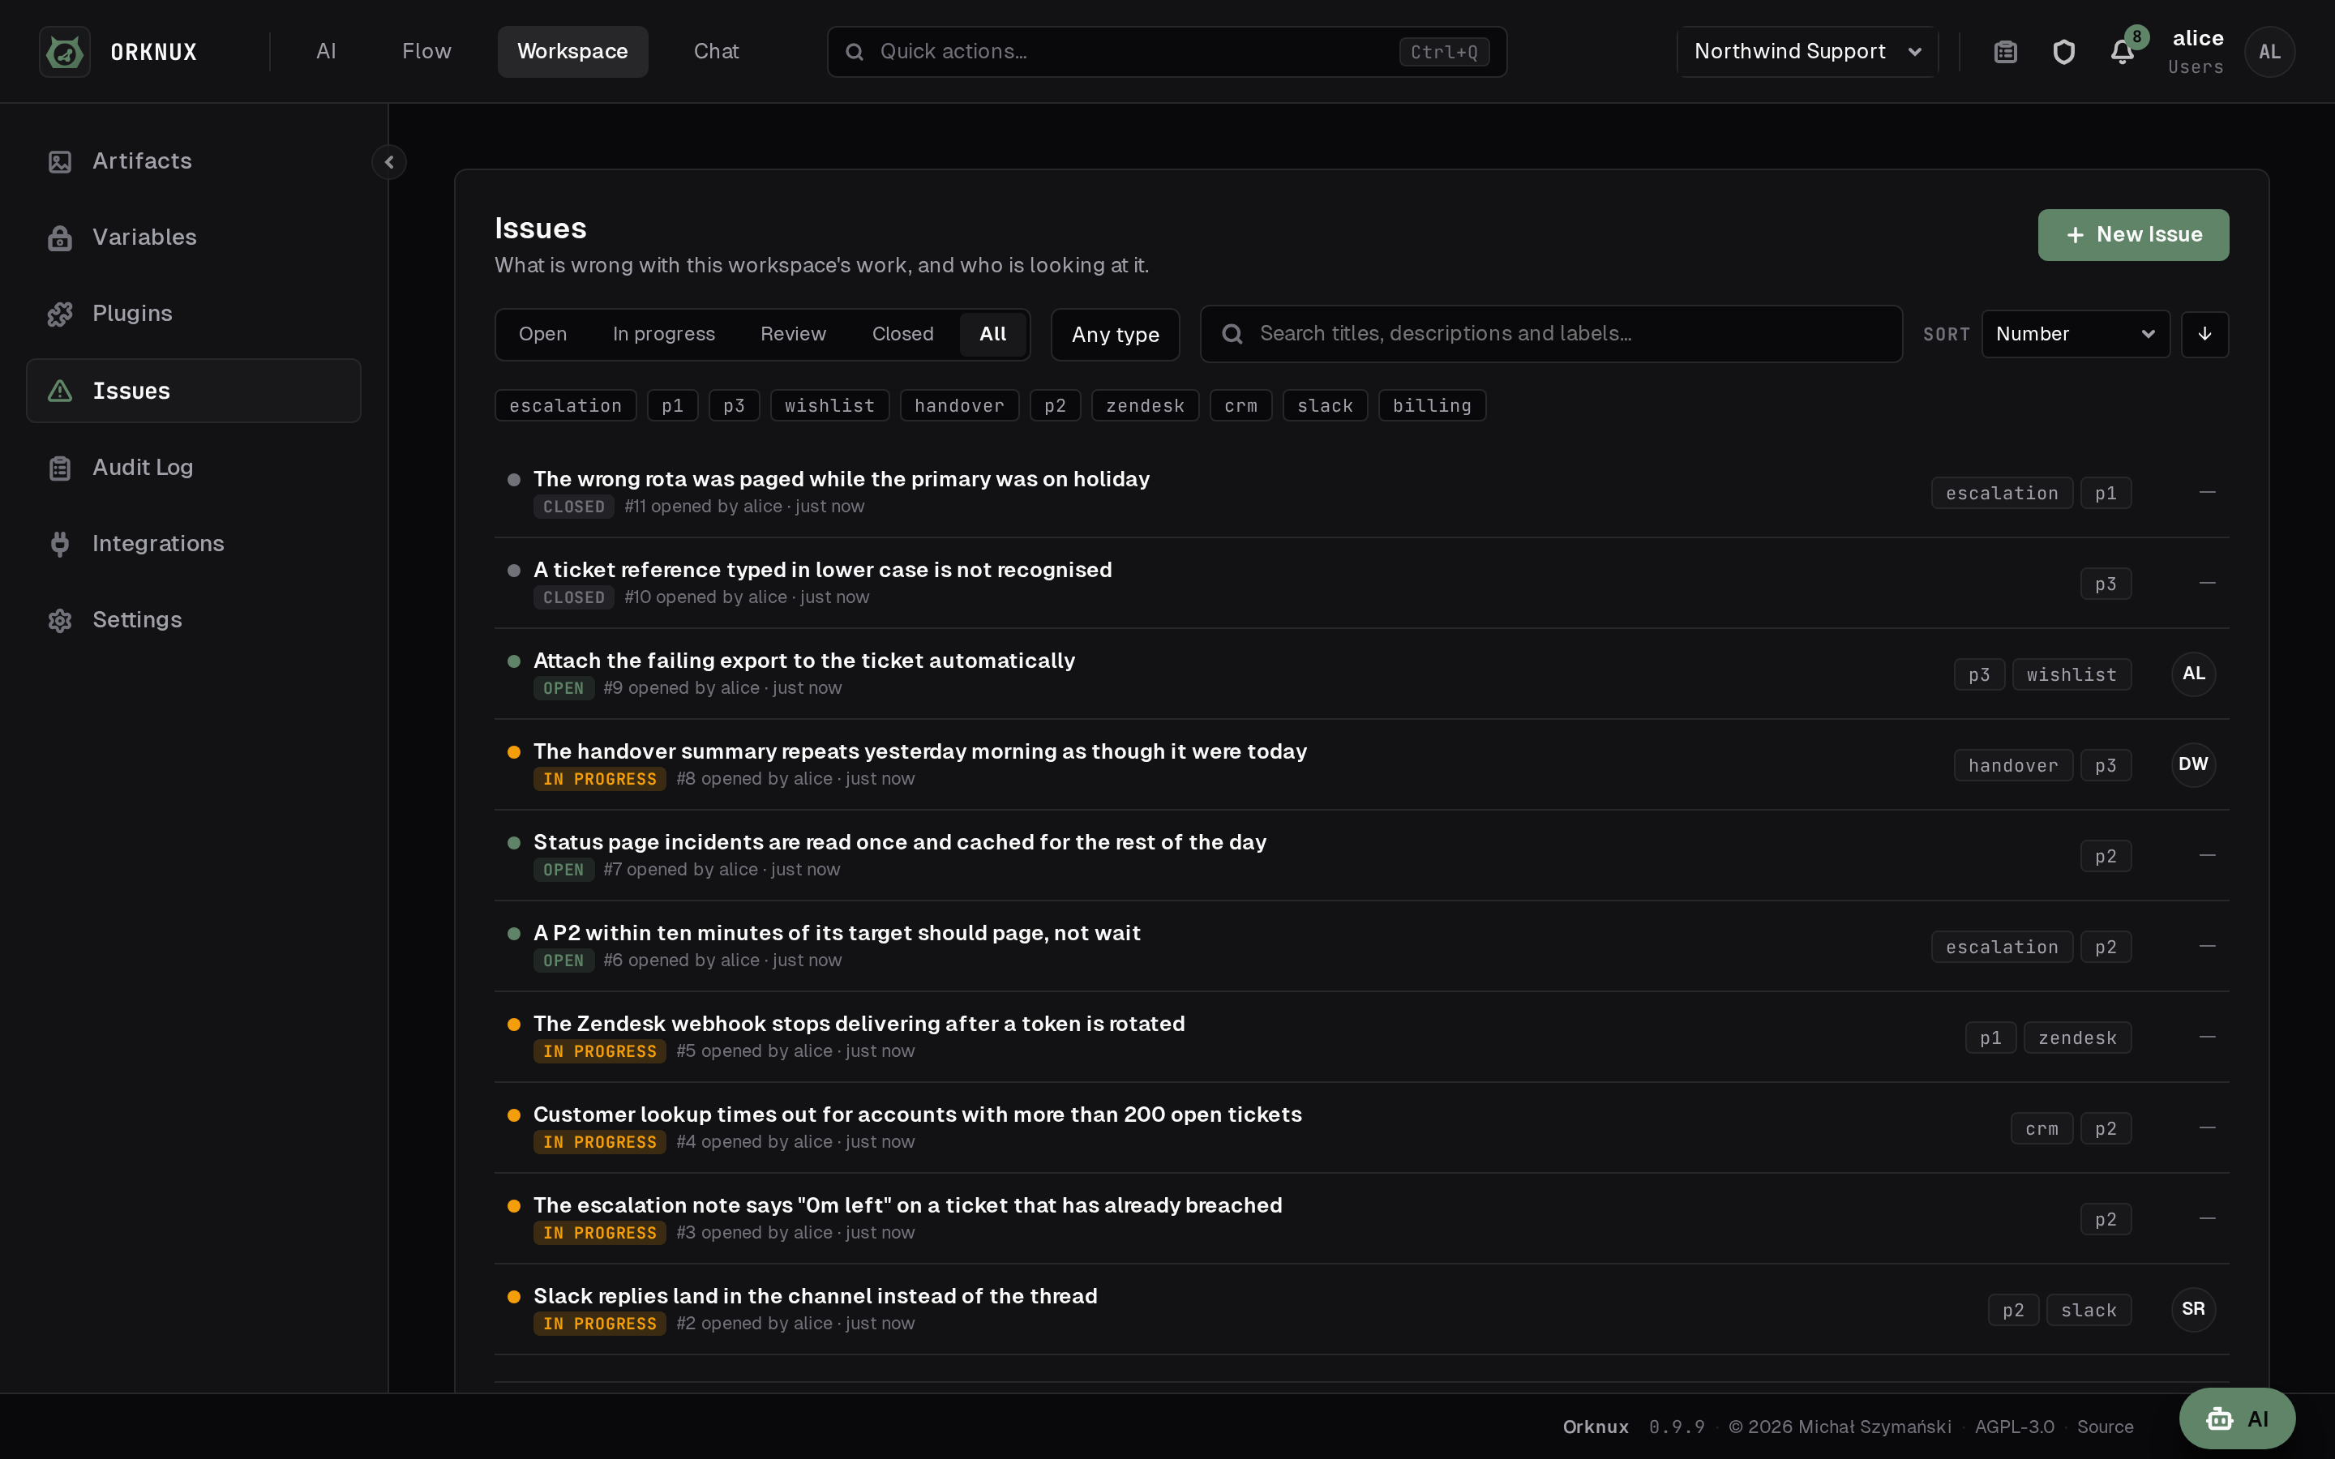Toggle the sort direction arrow

2204,334
